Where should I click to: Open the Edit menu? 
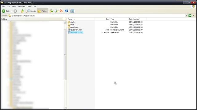tap(8, 6)
